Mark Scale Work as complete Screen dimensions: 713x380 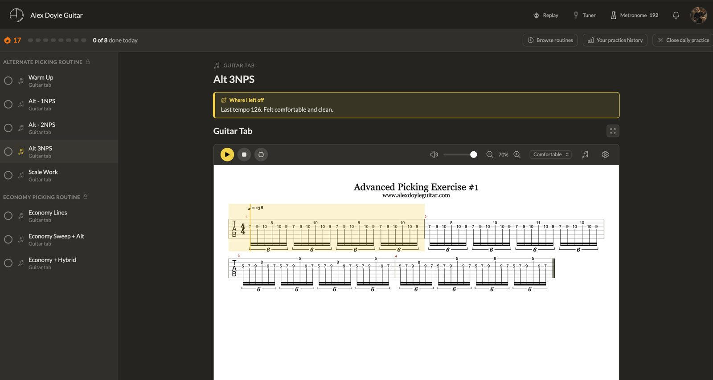(8, 175)
